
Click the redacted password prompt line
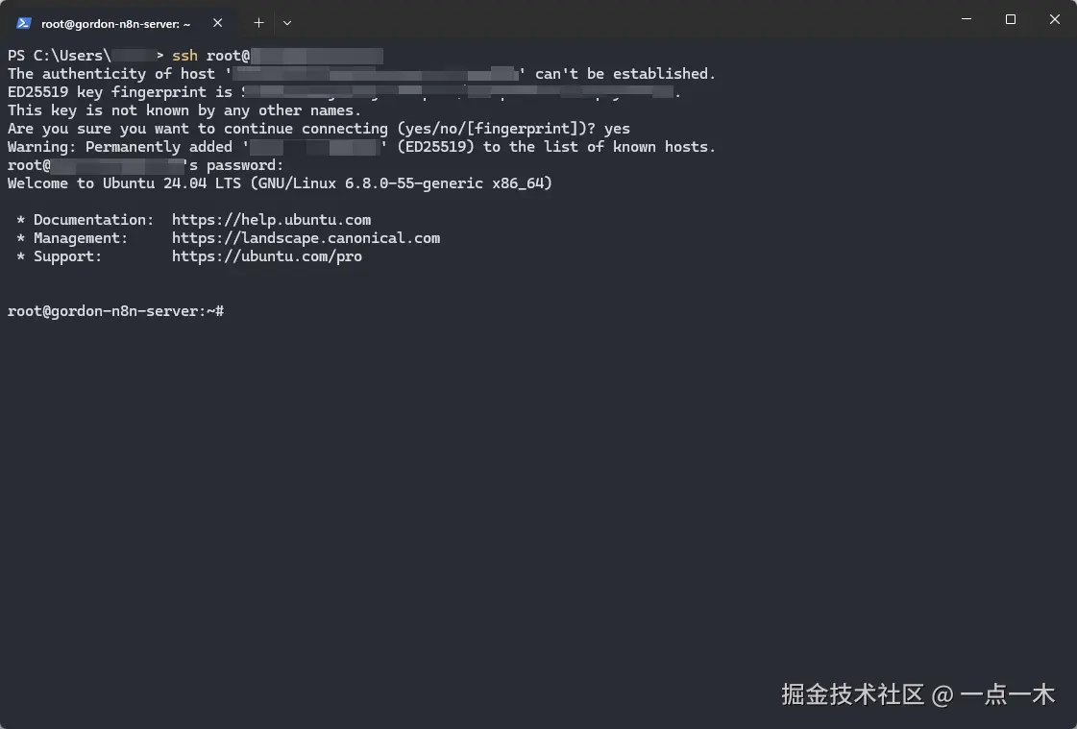tap(144, 164)
